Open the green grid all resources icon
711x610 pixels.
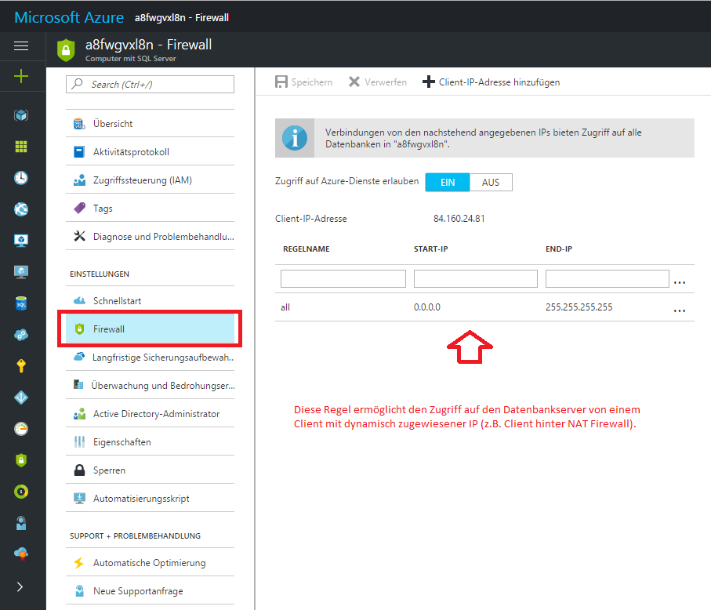coord(21,147)
